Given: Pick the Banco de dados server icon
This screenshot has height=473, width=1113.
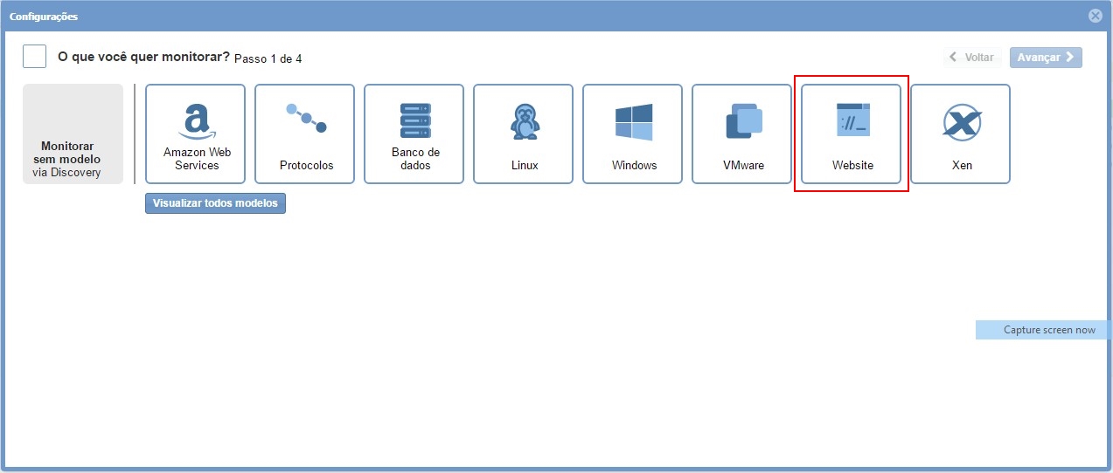Looking at the screenshot, I should coord(415,120).
